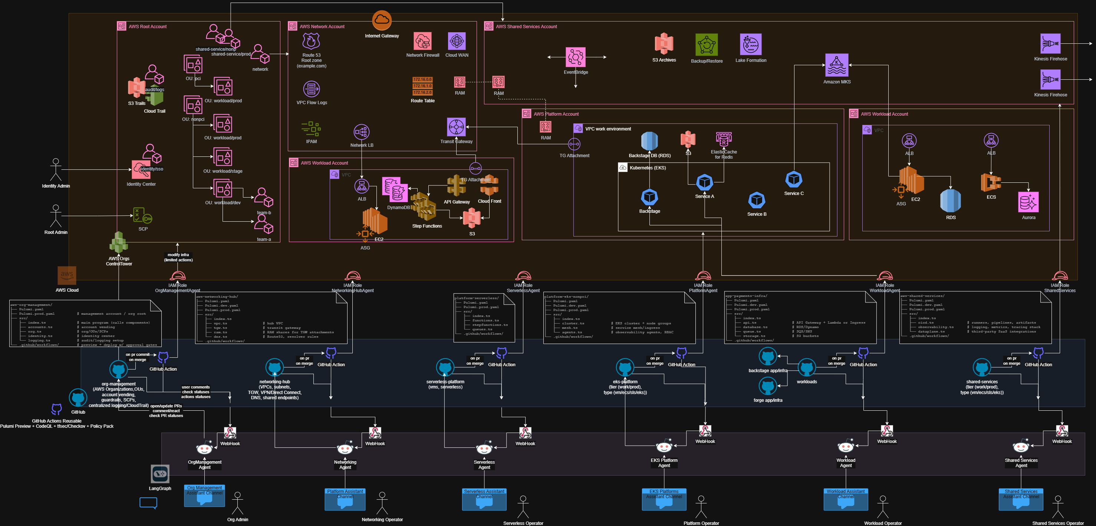Select the Transit Gateway icon

point(456,127)
